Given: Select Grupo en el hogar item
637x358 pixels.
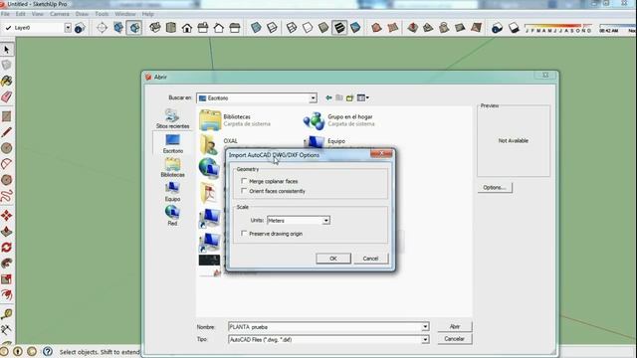Looking at the screenshot, I should [338, 120].
